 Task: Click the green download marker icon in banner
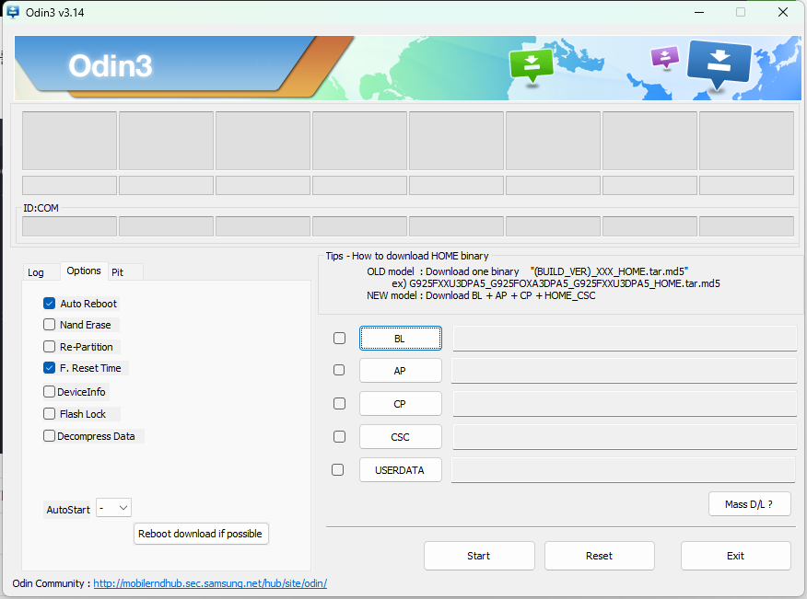pos(532,66)
